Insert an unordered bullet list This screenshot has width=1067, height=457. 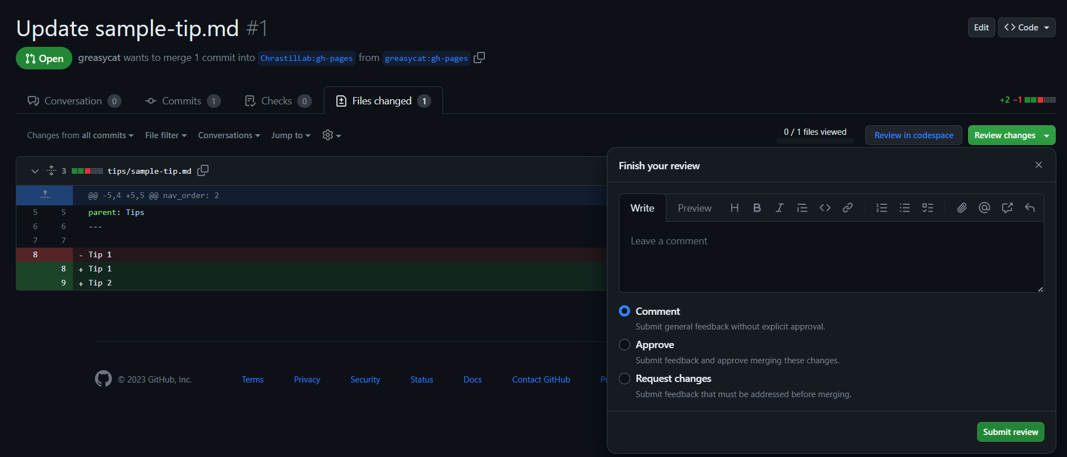(904, 208)
